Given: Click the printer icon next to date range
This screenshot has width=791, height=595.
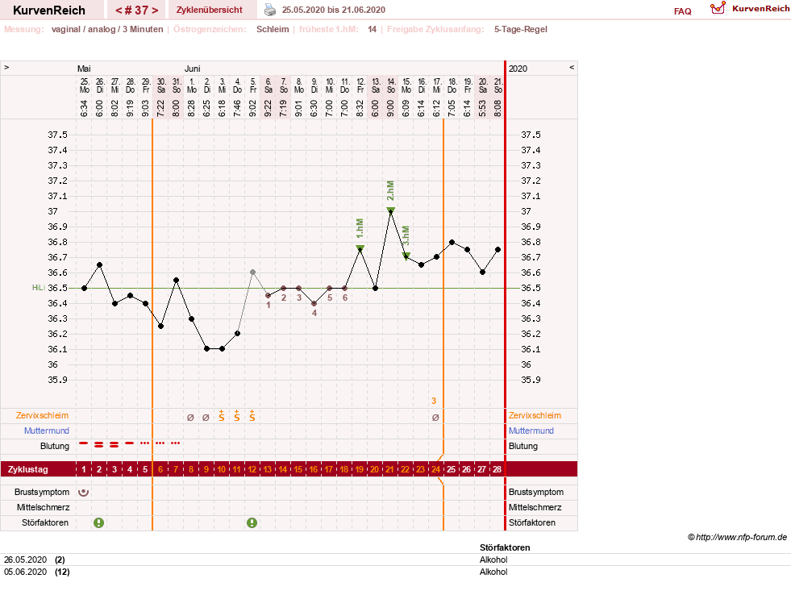Looking at the screenshot, I should [x=270, y=10].
